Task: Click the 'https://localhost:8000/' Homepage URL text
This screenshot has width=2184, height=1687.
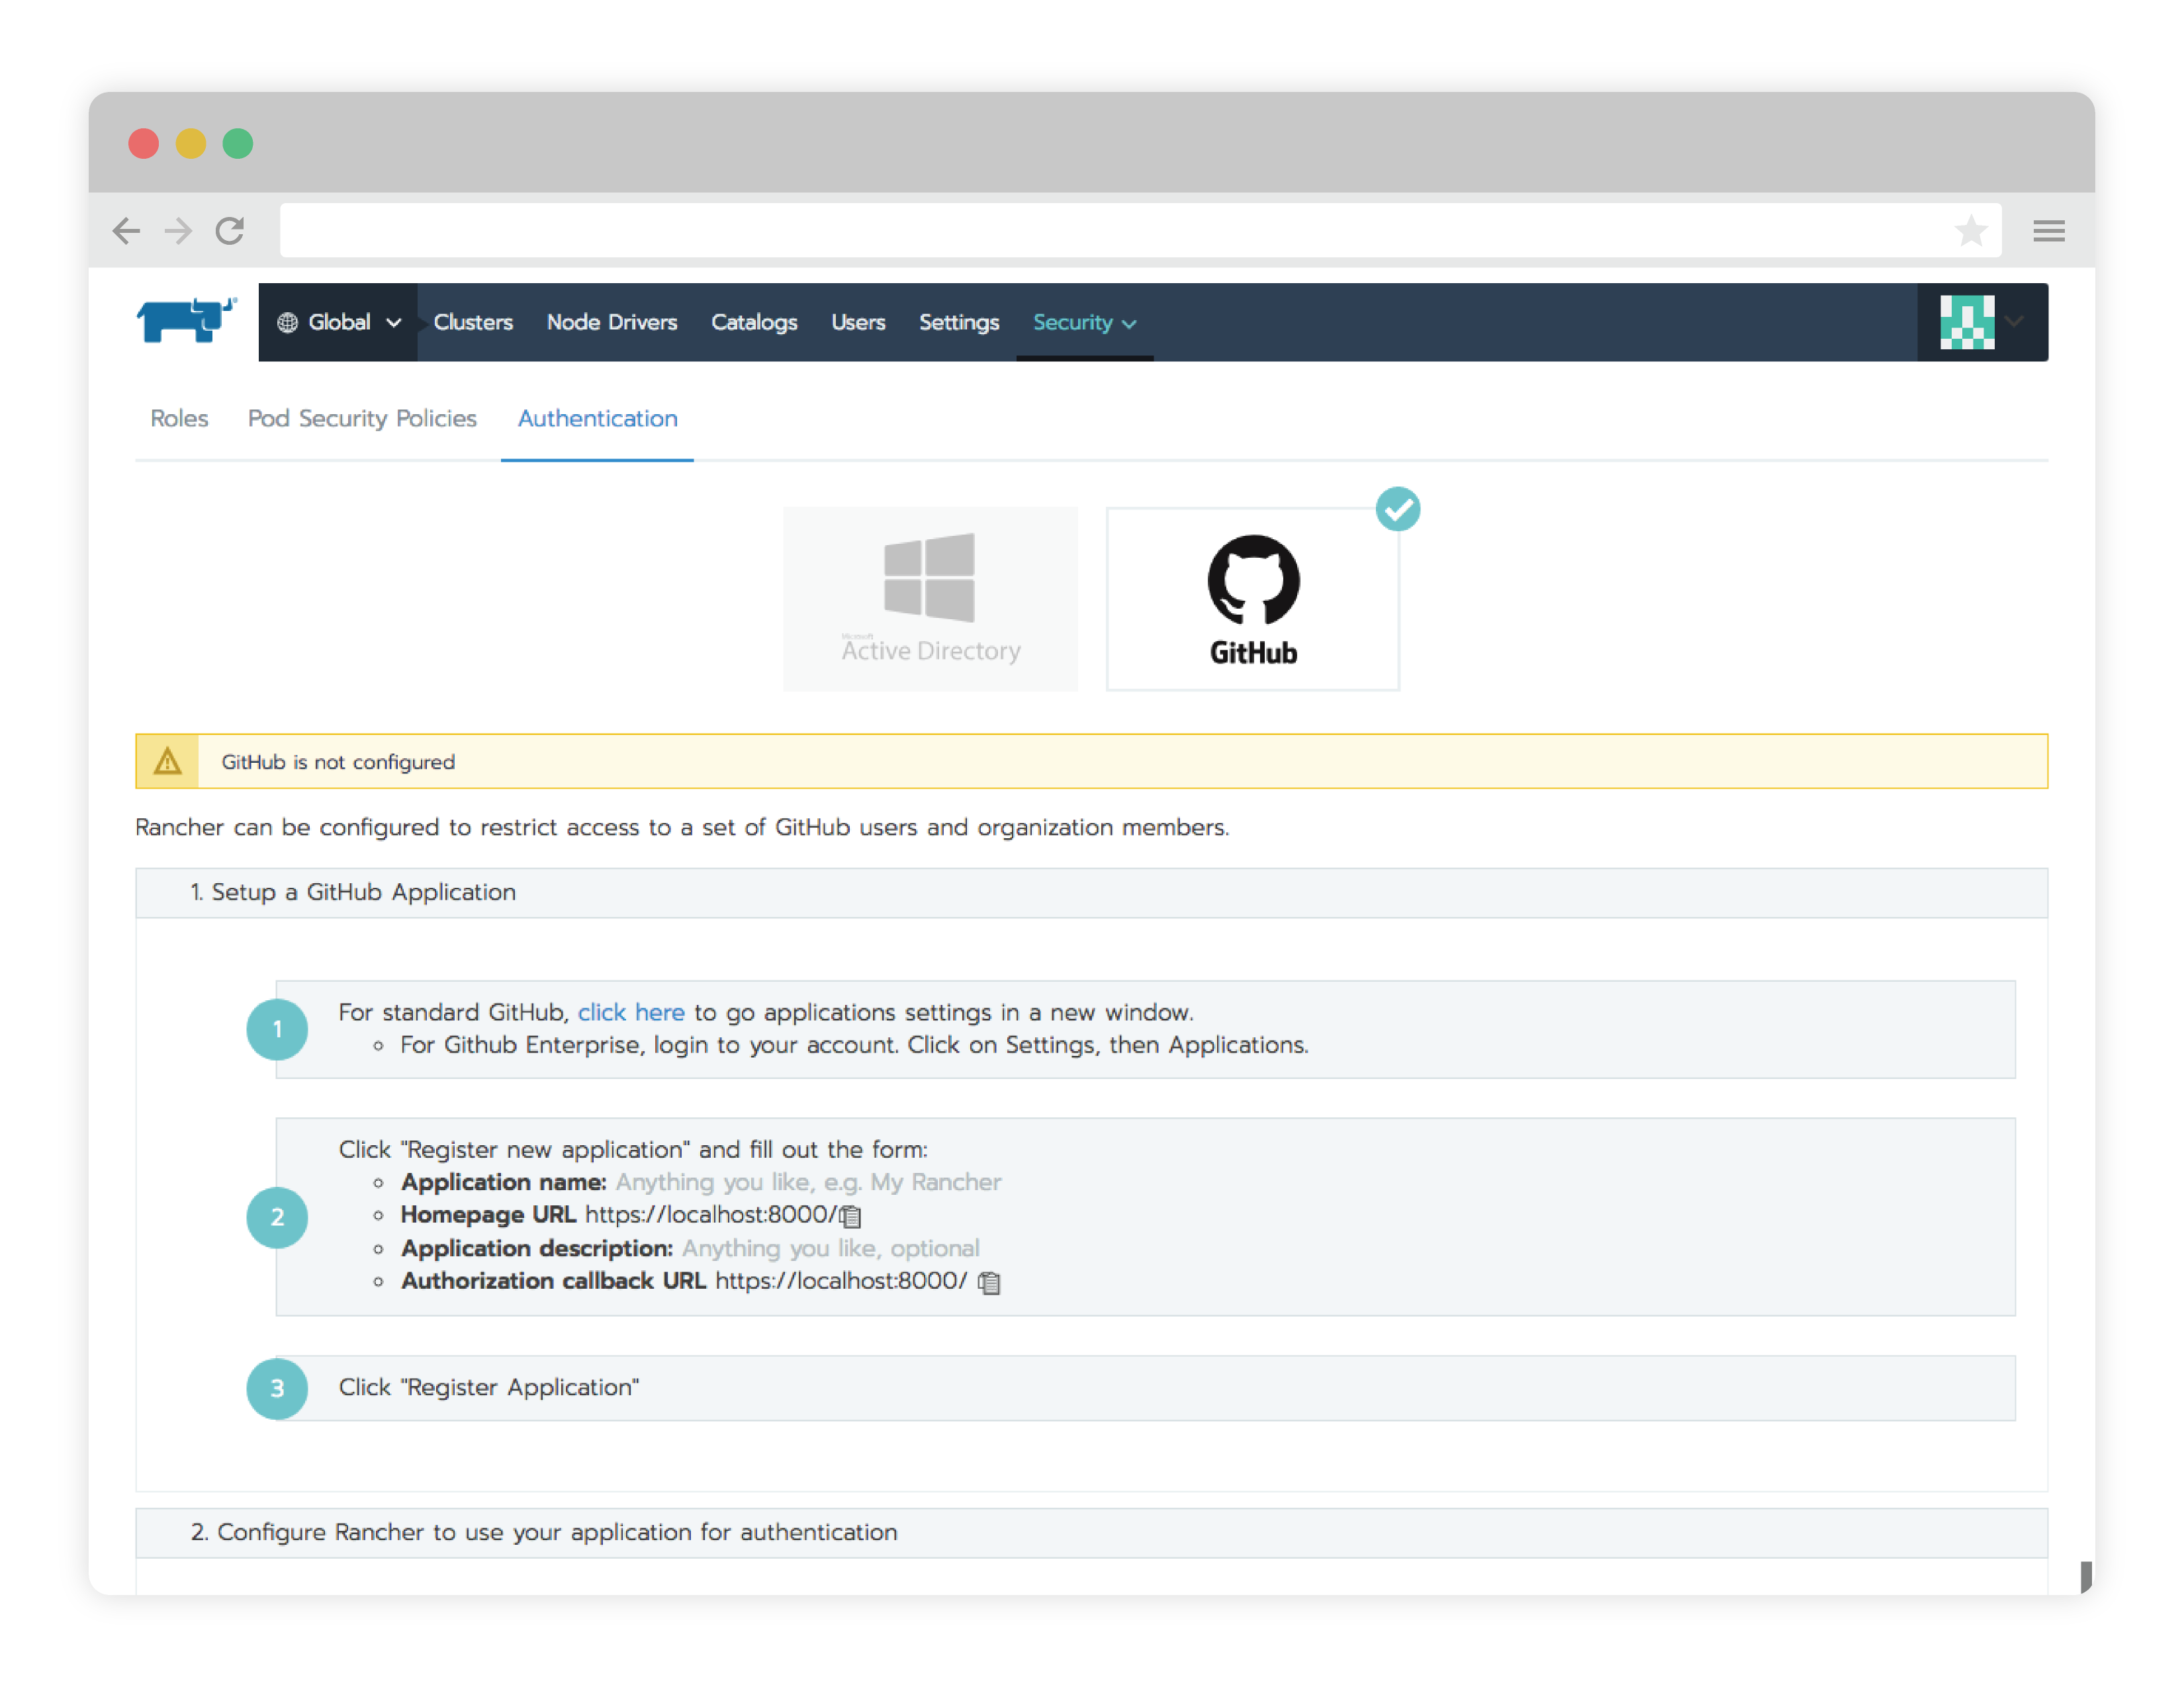Action: pyautogui.click(x=710, y=1214)
